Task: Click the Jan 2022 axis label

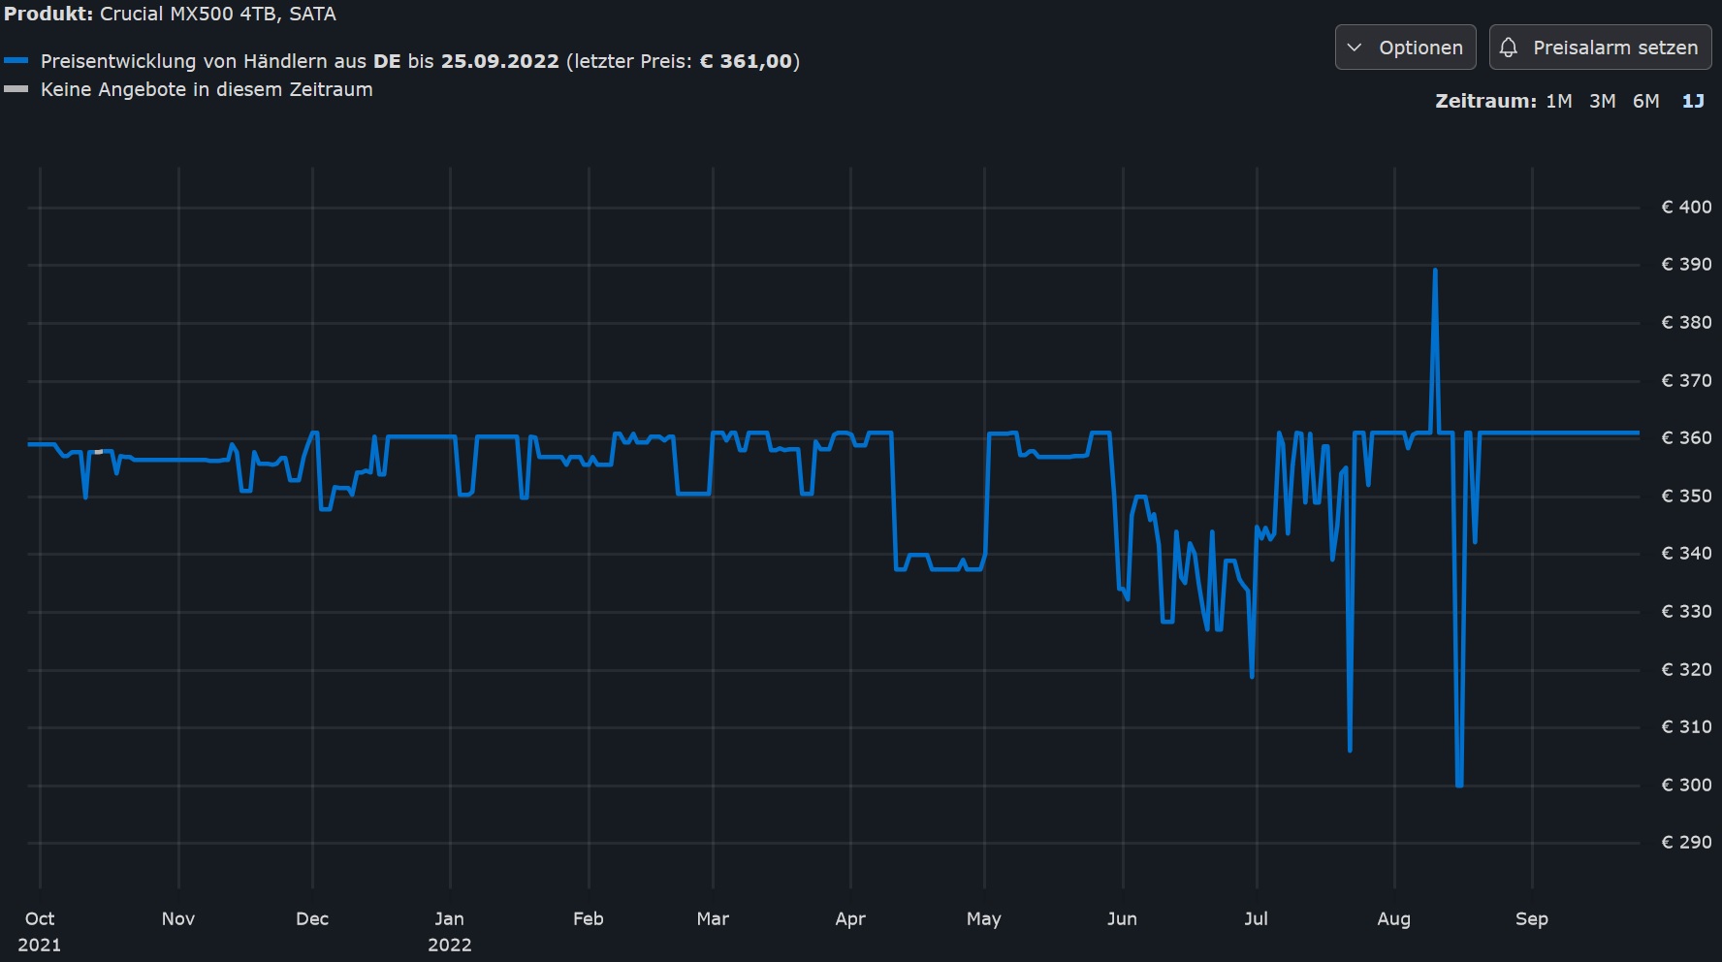Action: click(x=450, y=931)
